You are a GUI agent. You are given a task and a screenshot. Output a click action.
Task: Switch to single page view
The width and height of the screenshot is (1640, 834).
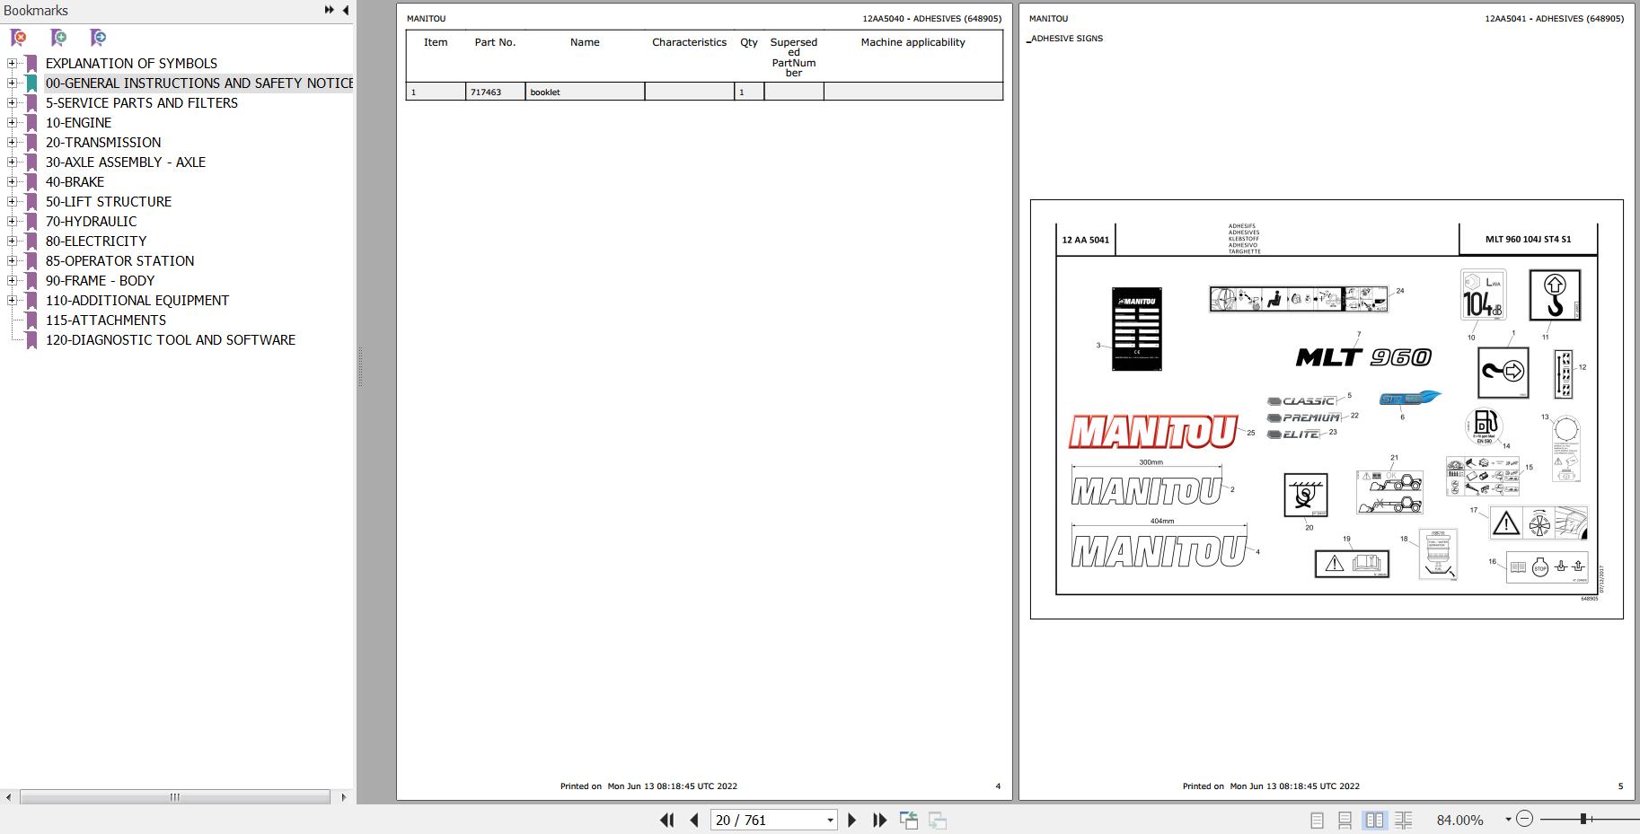[1317, 820]
